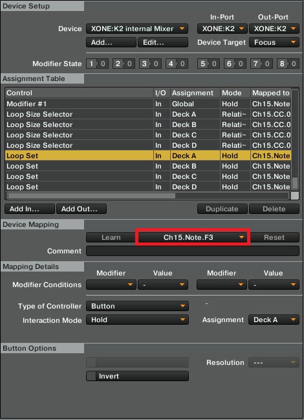304x420 pixels.
Task: Change Device Target from Focus
Action: [274, 42]
